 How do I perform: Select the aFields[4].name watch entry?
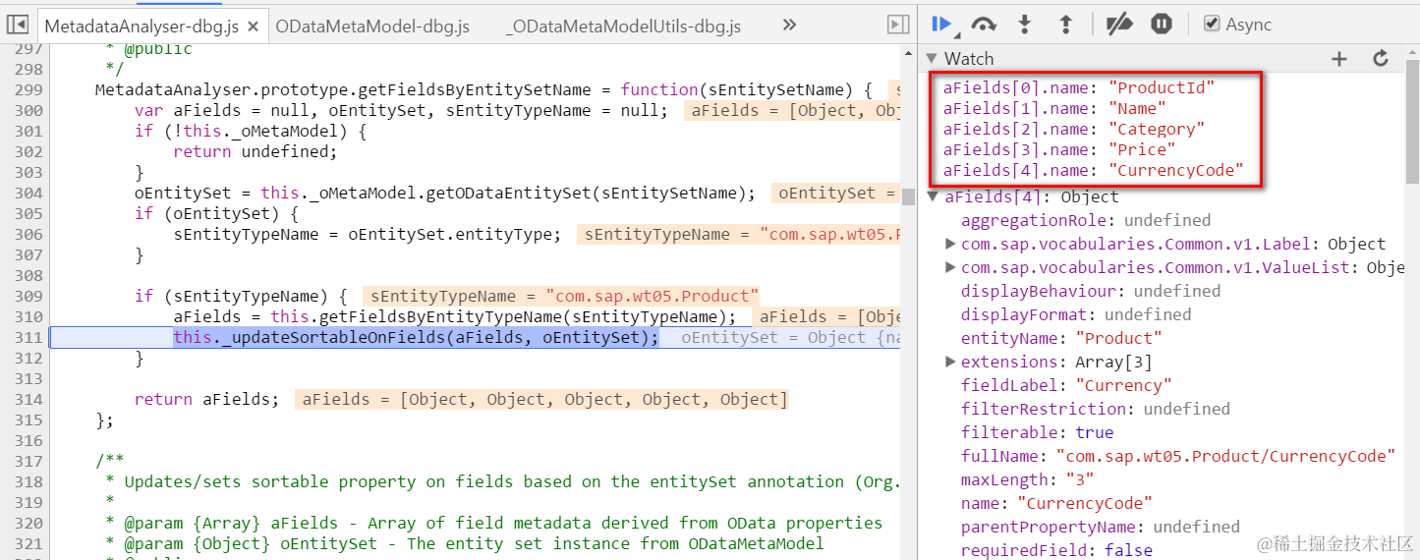(1094, 170)
